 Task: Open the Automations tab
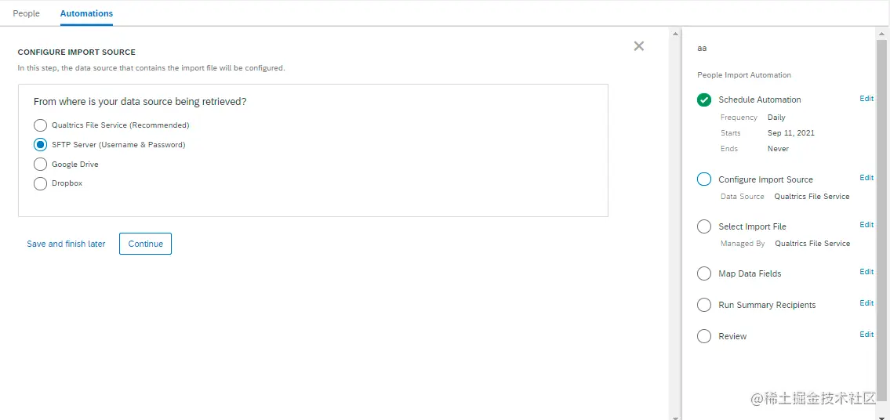click(x=86, y=13)
